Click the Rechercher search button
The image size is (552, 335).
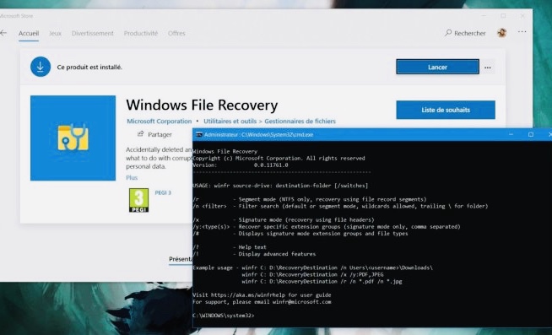(465, 33)
